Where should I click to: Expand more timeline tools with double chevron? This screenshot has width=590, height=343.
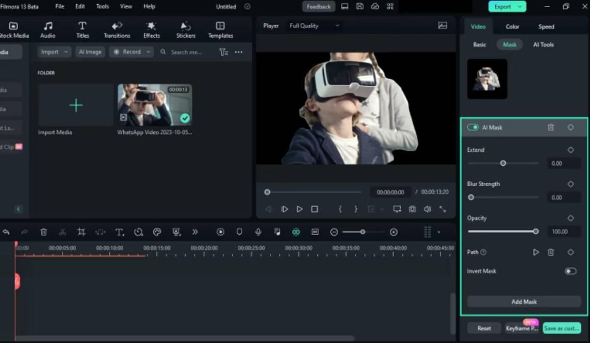195,232
